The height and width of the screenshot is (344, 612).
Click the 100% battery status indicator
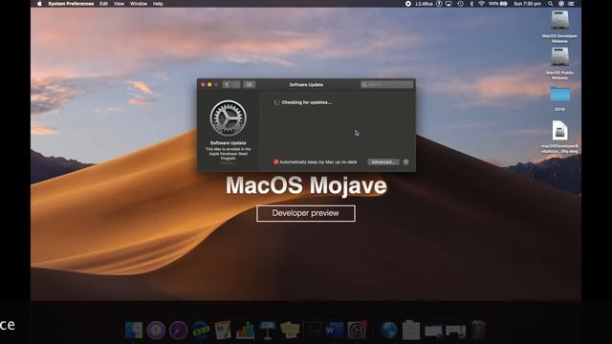[498, 4]
